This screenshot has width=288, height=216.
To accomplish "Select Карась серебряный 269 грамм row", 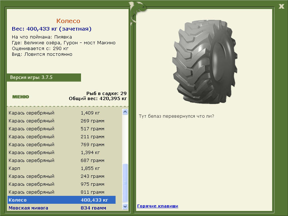I will click(x=62, y=121).
